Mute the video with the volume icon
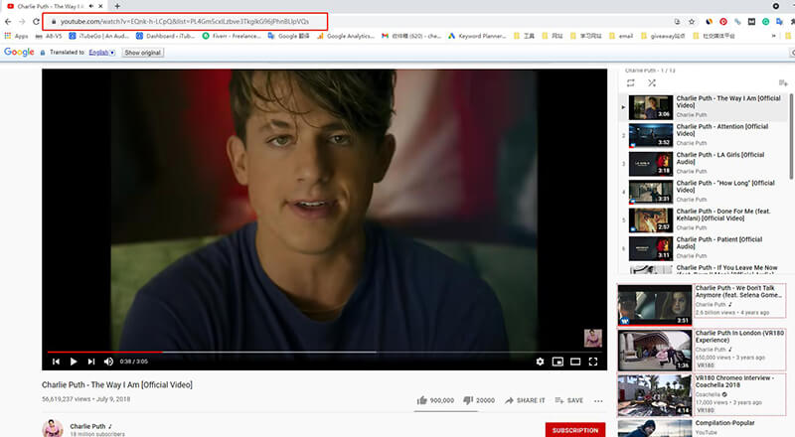Image resolution: width=795 pixels, height=437 pixels. pos(108,362)
